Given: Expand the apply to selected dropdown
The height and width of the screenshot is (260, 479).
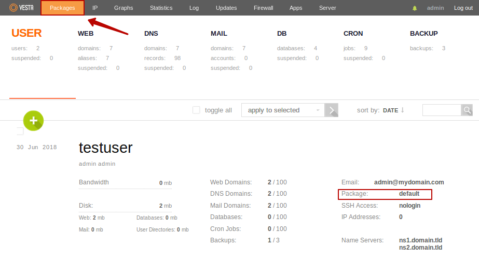Looking at the screenshot, I should click(283, 110).
